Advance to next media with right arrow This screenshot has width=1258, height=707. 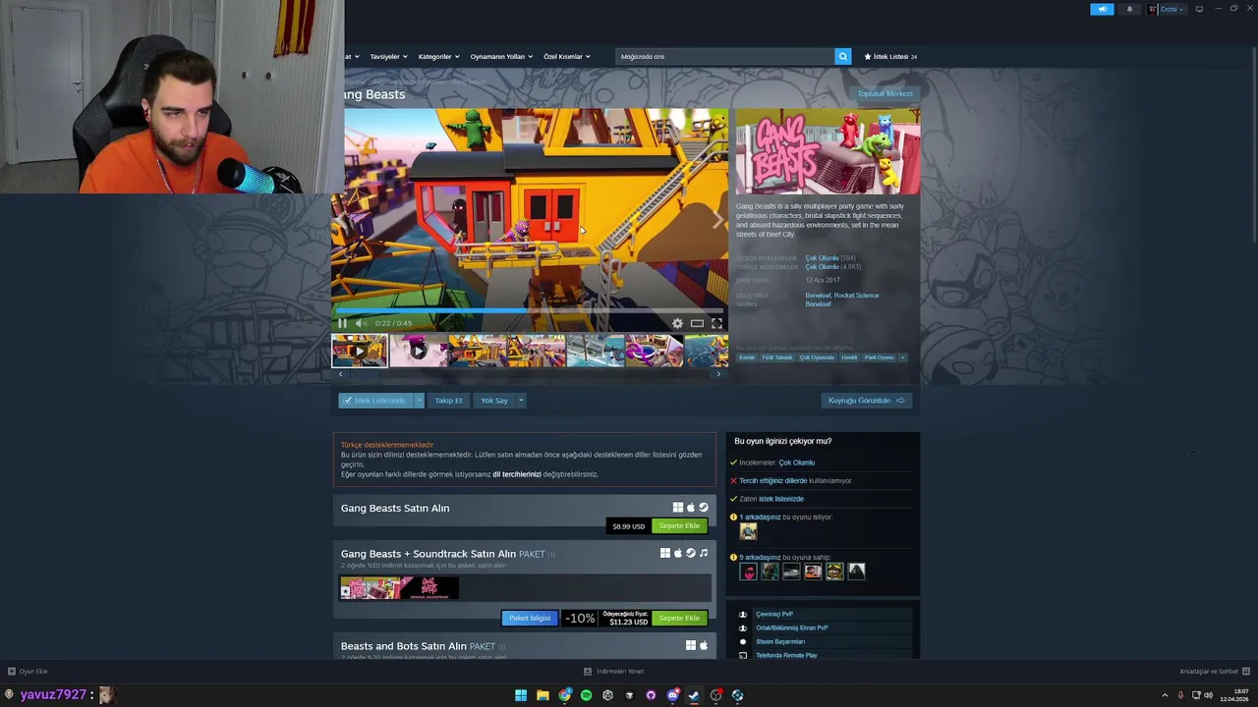point(717,220)
